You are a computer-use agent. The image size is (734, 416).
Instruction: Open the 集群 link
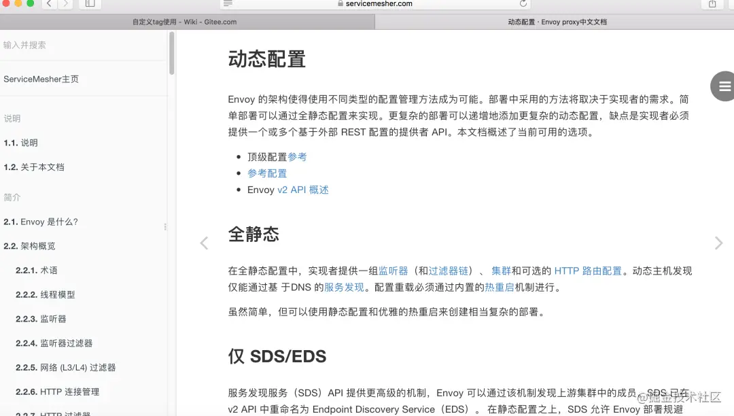(x=502, y=271)
